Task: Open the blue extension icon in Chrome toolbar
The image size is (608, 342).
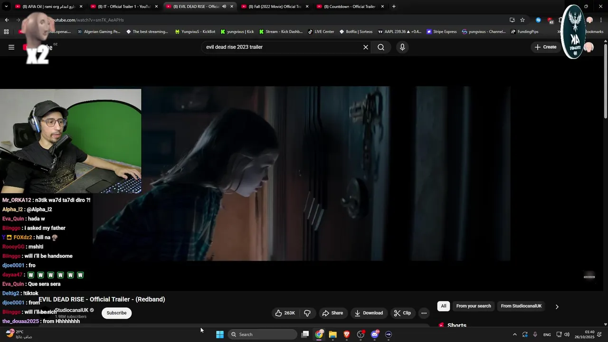Action: [x=538, y=20]
